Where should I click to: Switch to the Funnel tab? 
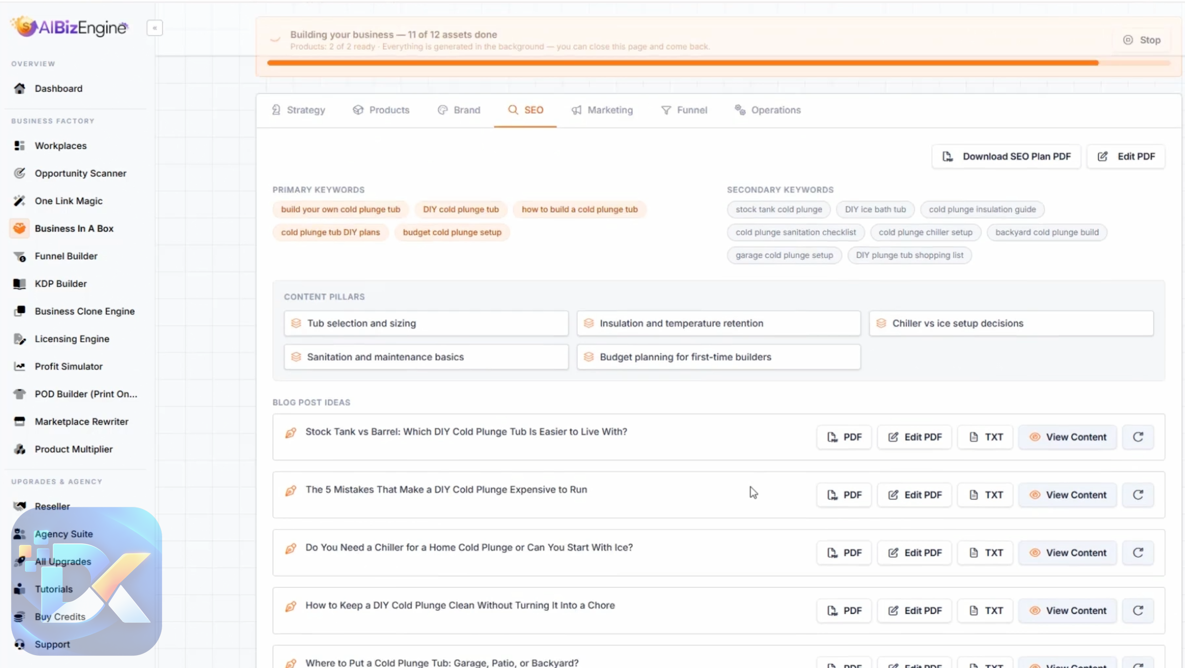click(684, 110)
